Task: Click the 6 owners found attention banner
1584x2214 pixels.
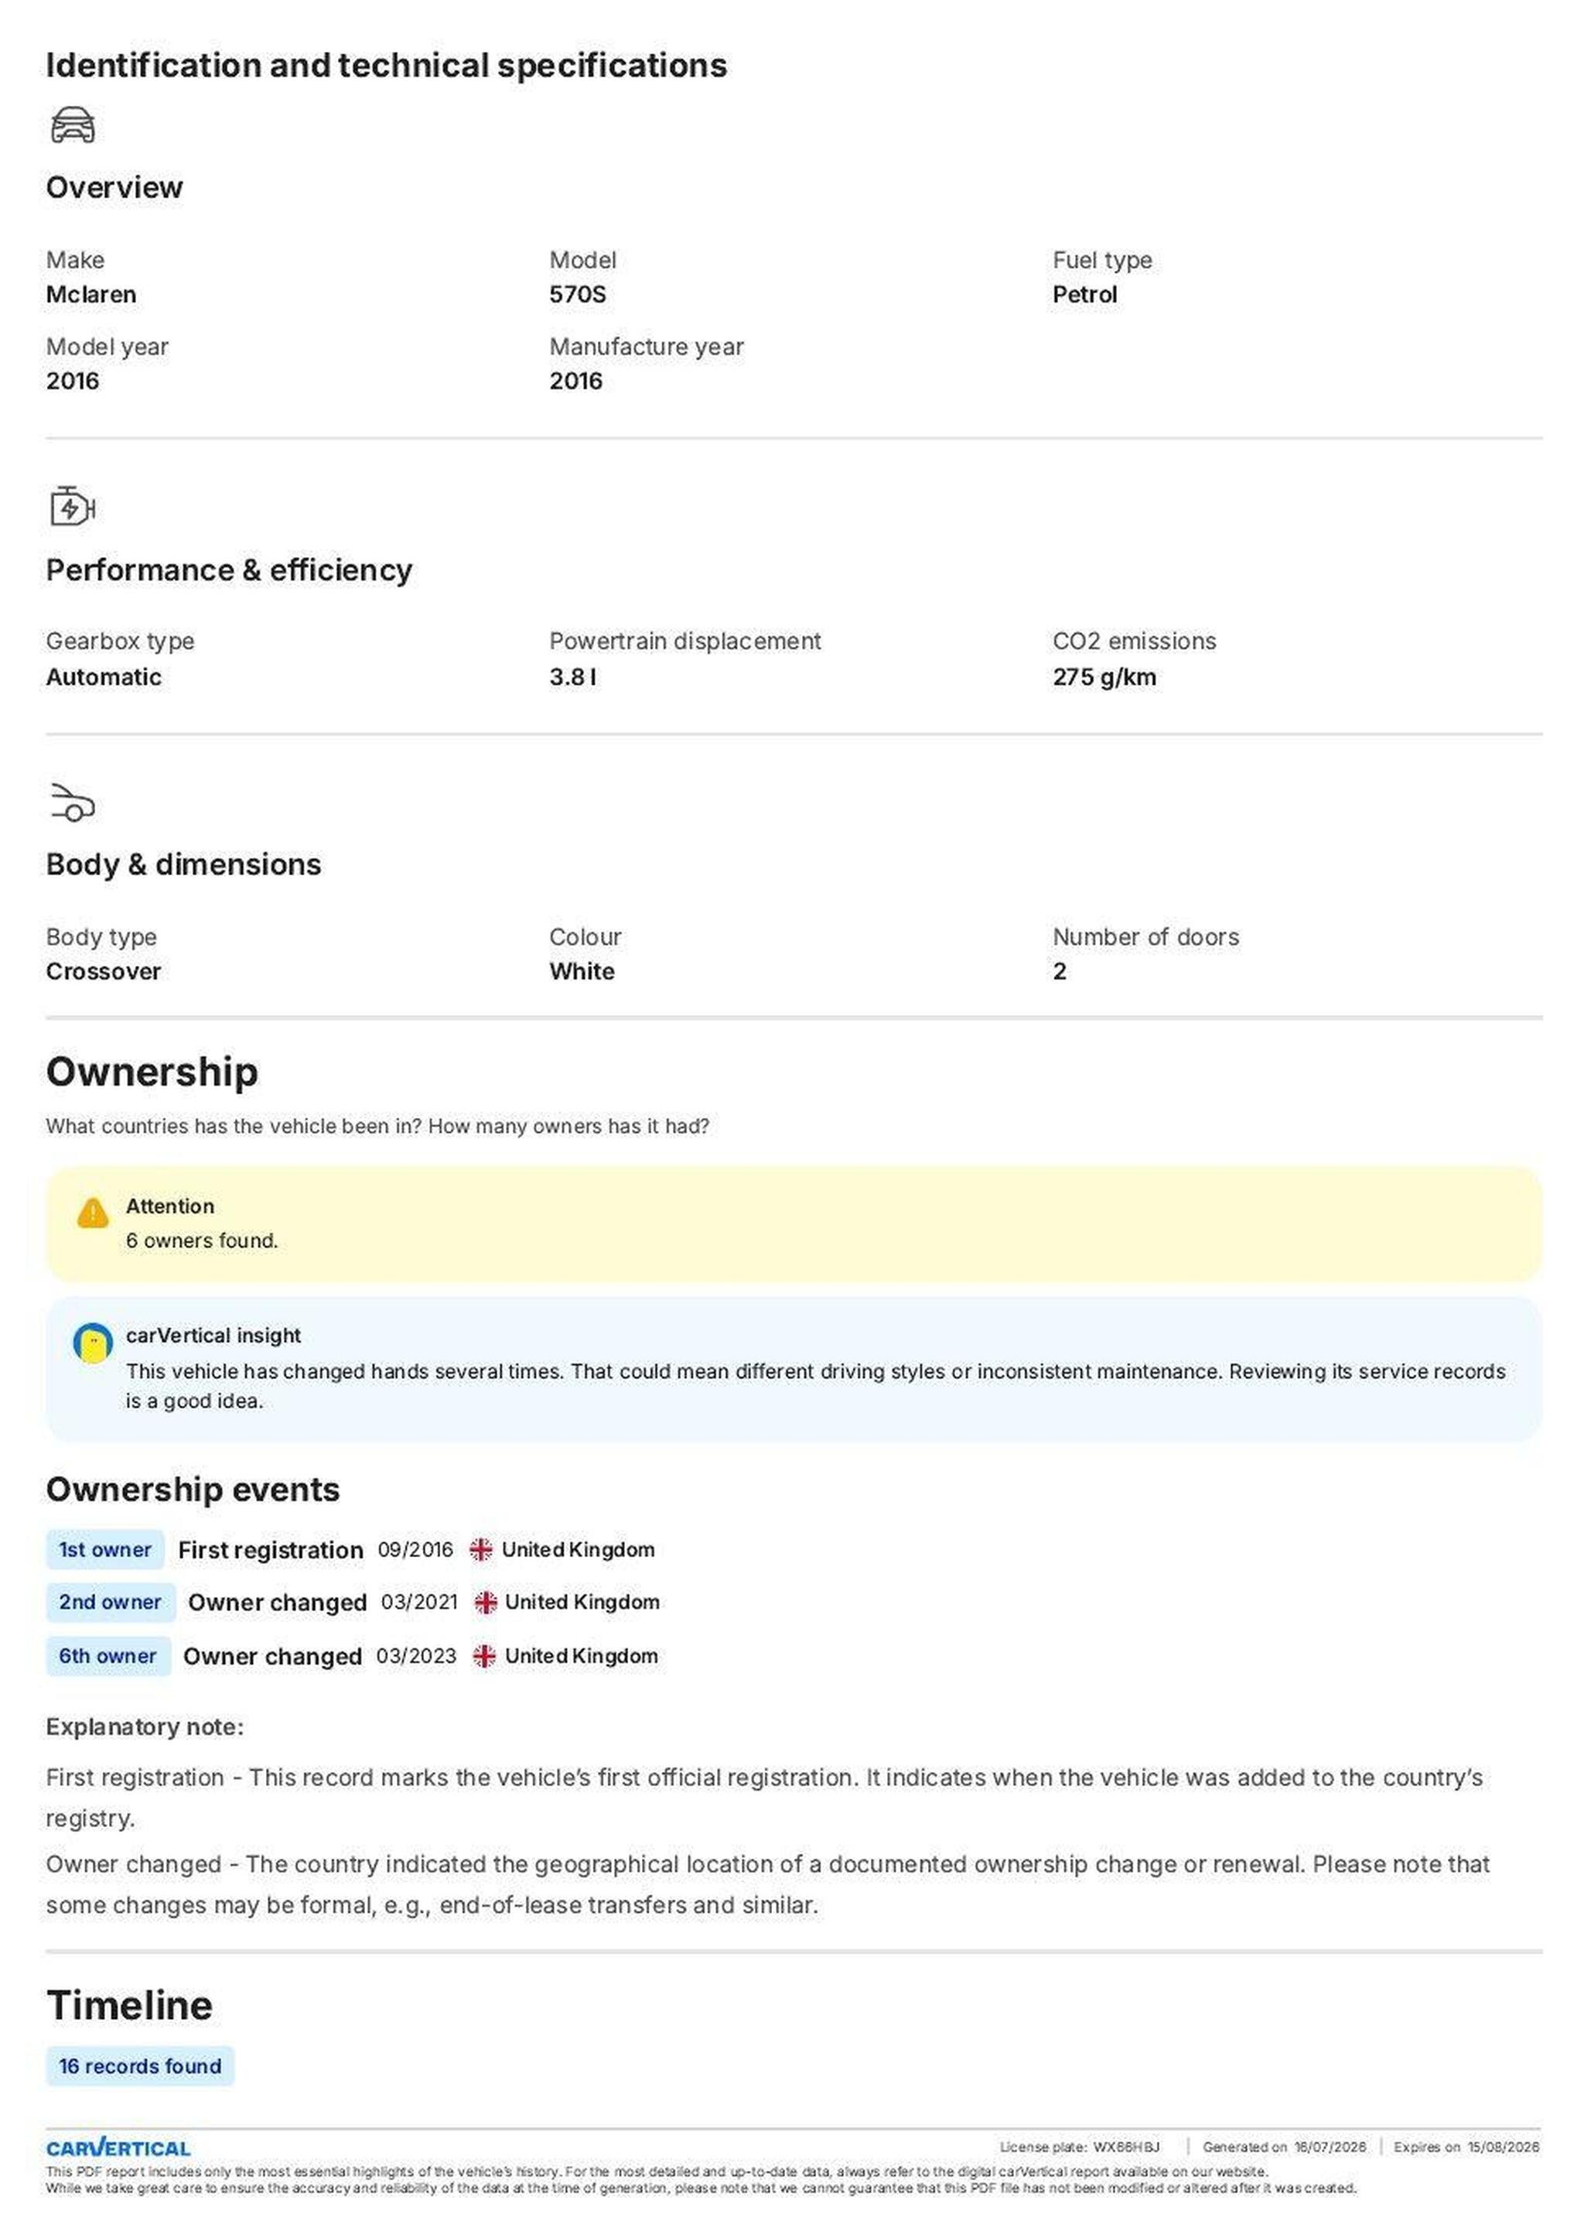Action: [793, 1223]
